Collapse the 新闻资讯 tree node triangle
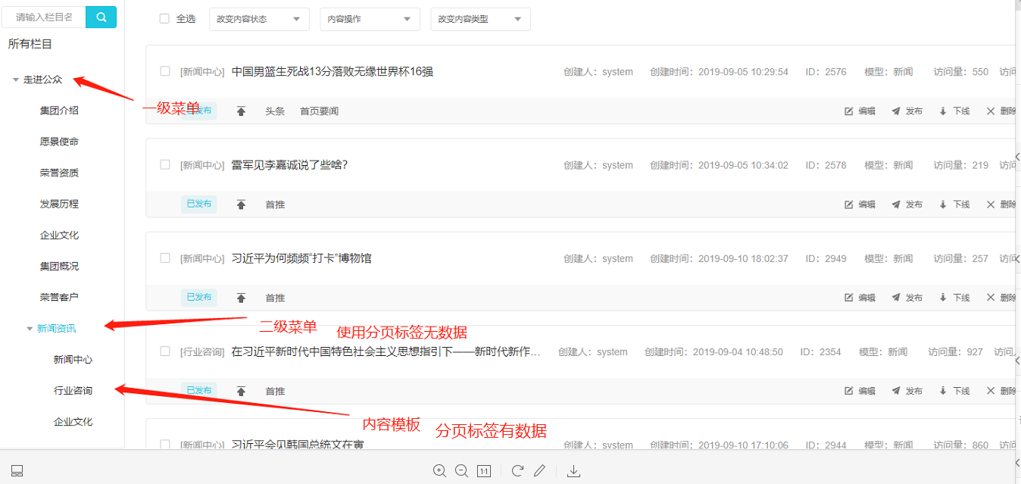The height and width of the screenshot is (484, 1021). [30, 329]
